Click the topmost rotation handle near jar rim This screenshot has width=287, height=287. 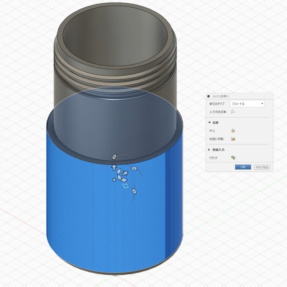coord(115,157)
